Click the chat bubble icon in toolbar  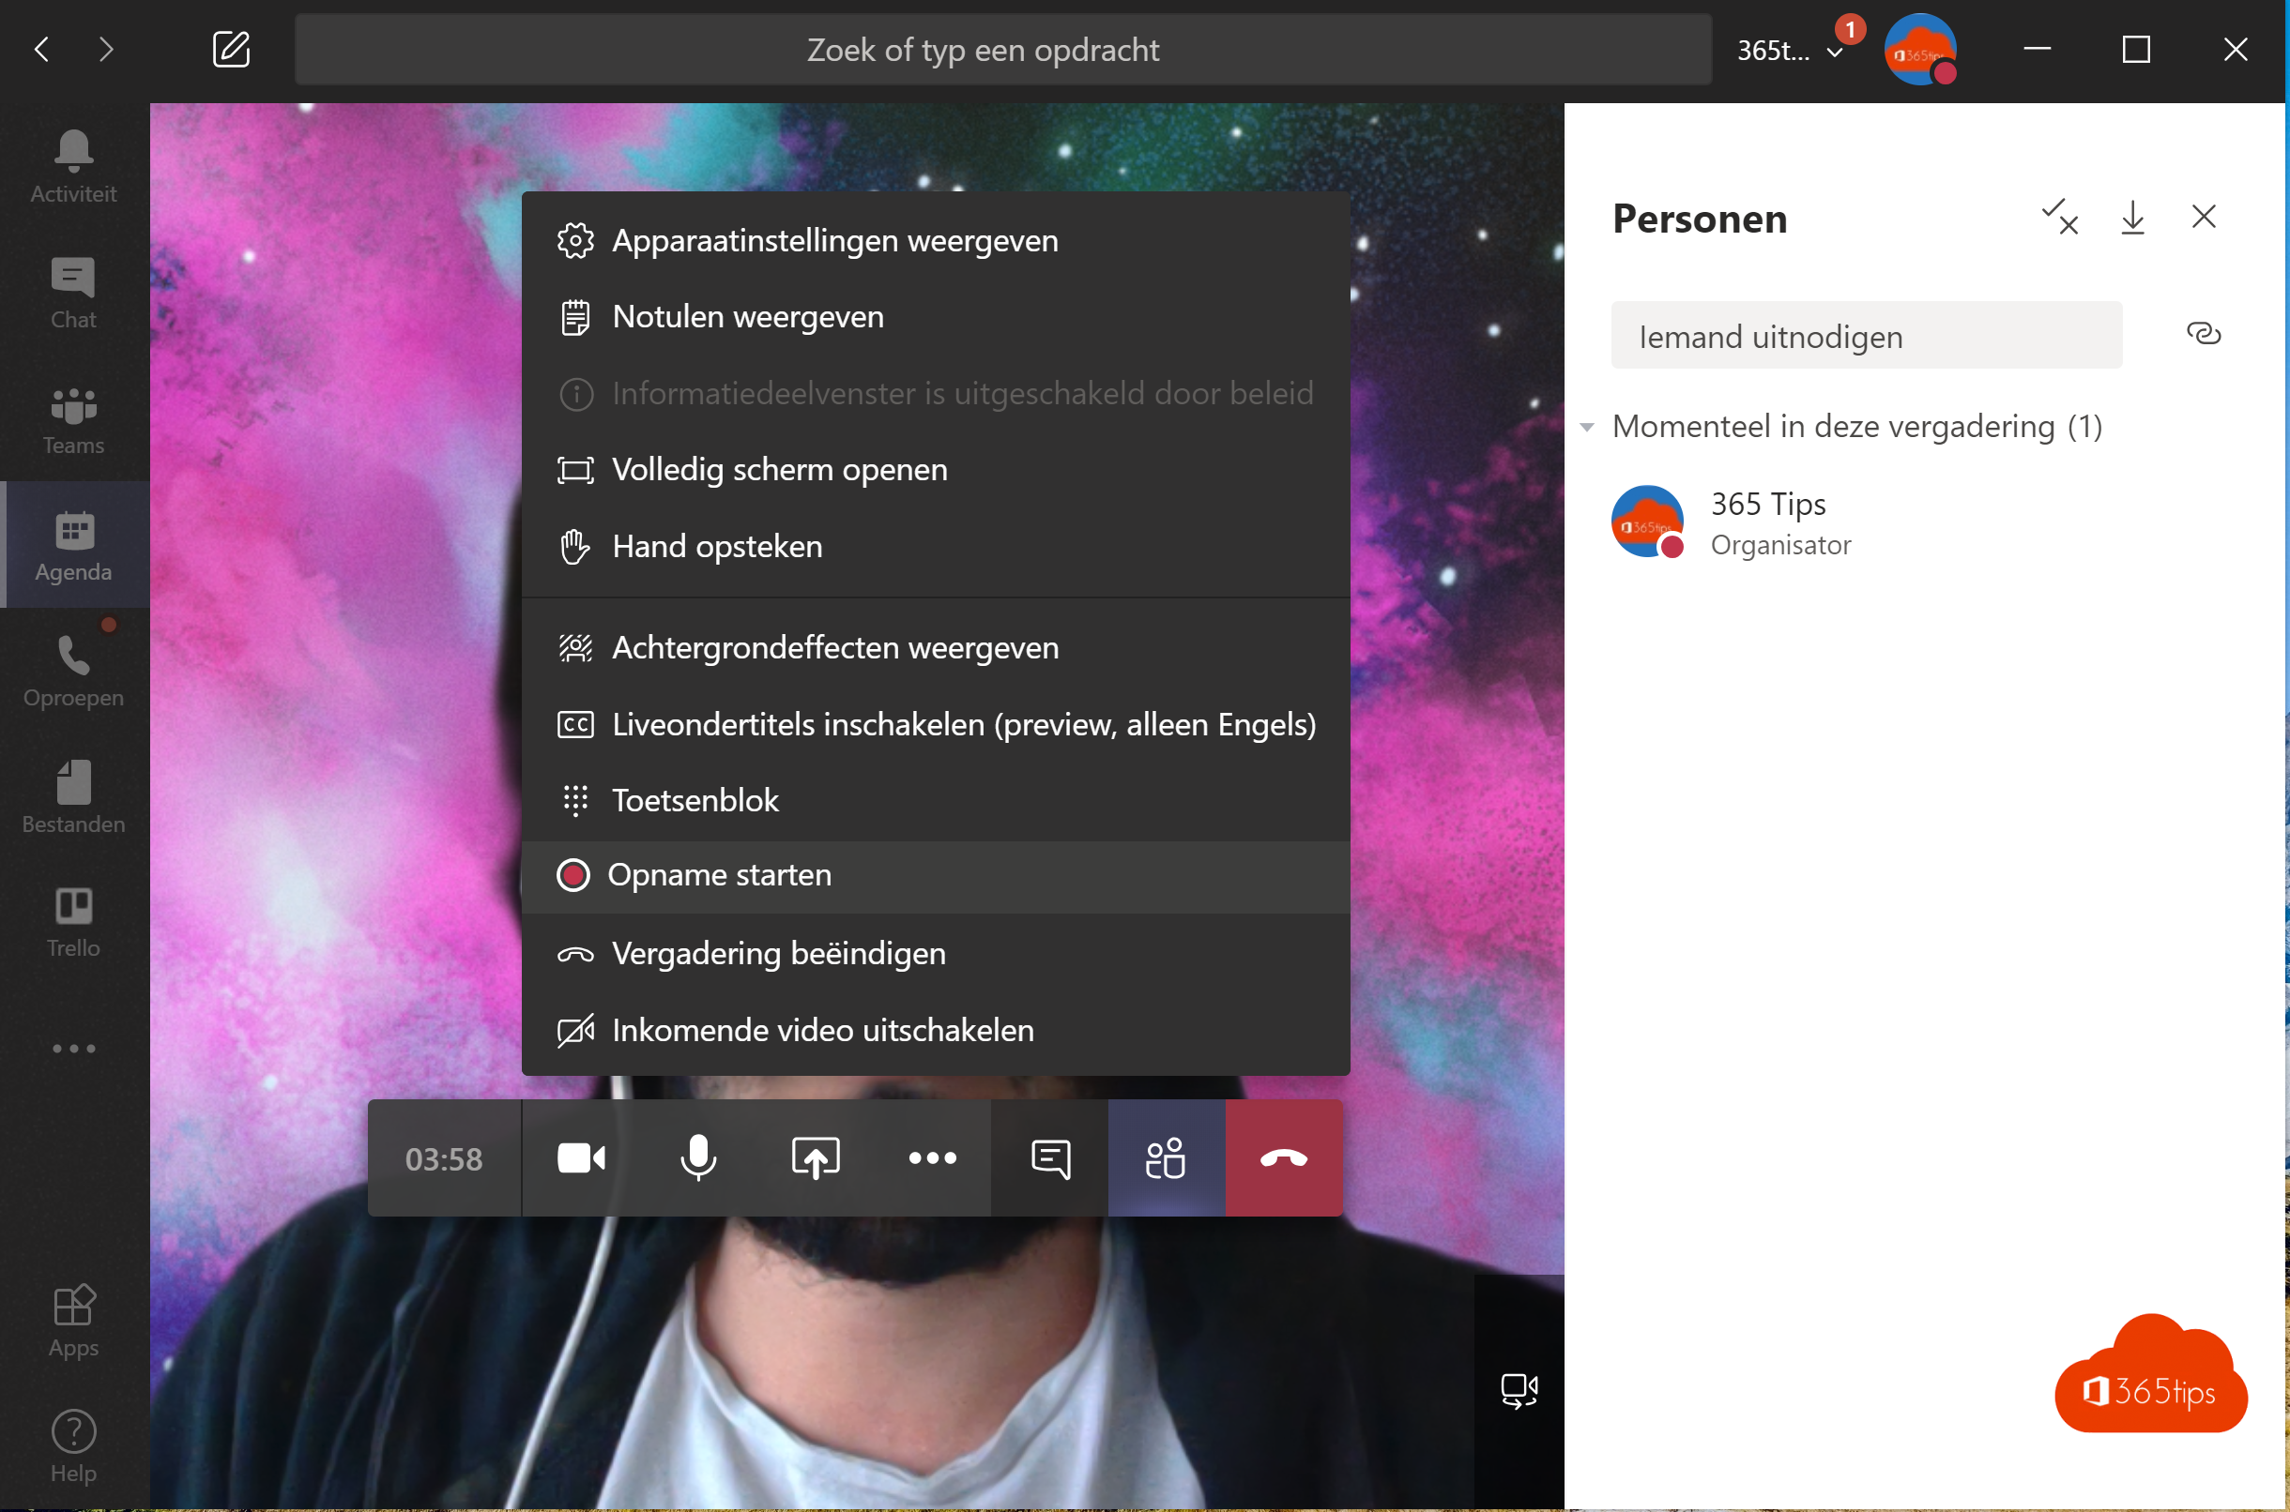[x=1050, y=1157]
